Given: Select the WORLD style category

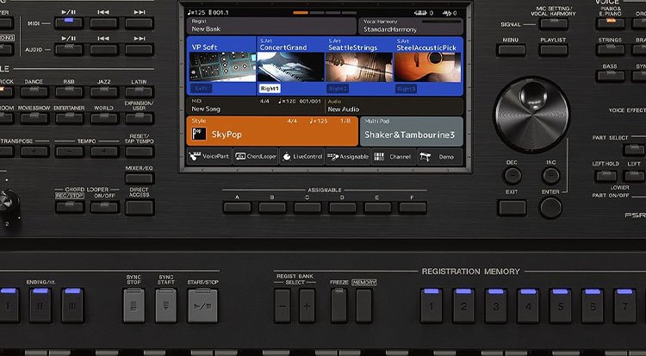Looking at the screenshot, I should click(104, 118).
